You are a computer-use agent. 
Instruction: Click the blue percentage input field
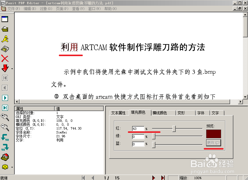(138, 144)
